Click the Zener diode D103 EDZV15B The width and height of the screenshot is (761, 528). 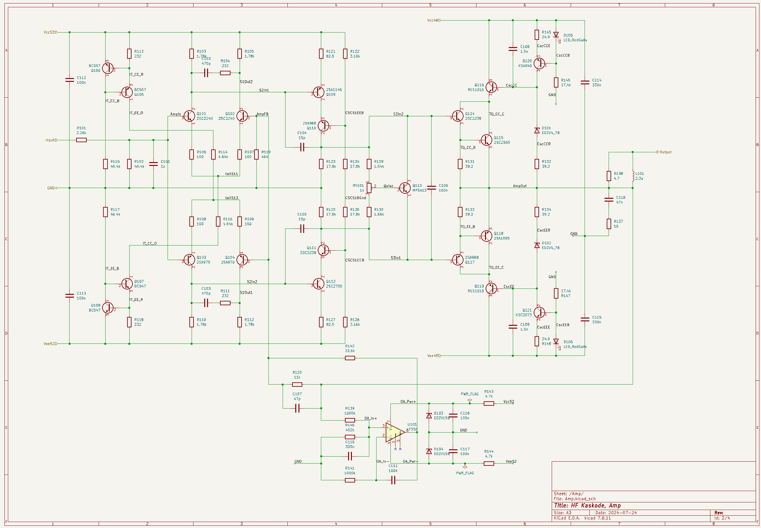(429, 416)
